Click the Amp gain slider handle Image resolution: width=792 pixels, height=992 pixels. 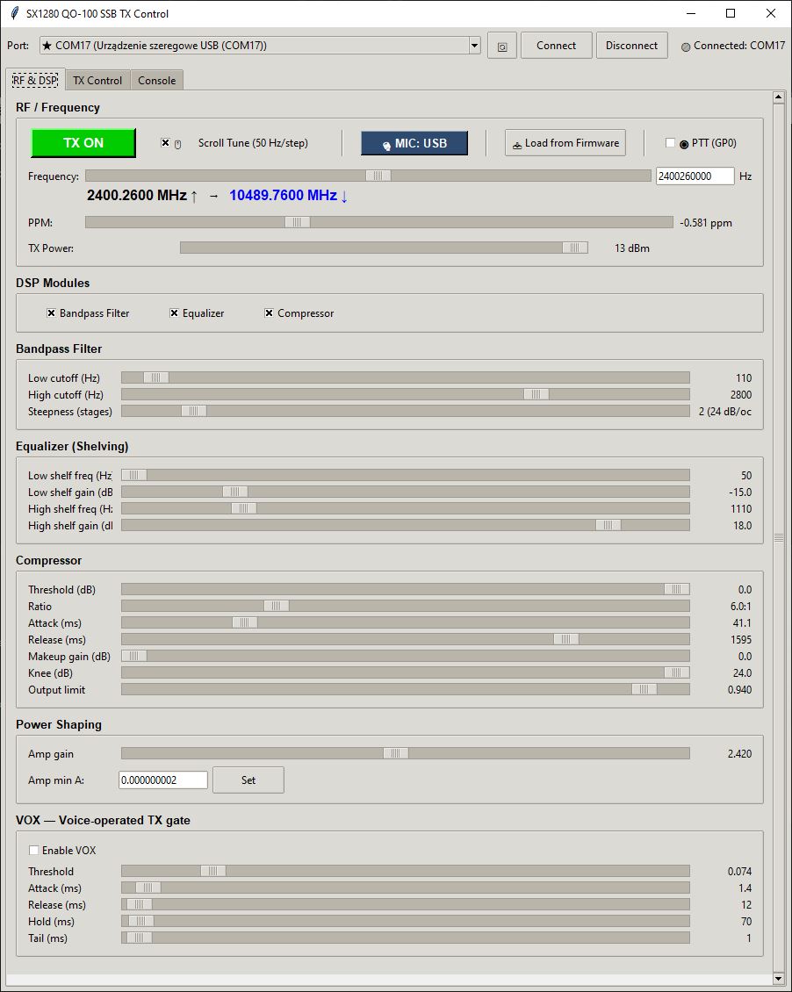coord(395,753)
